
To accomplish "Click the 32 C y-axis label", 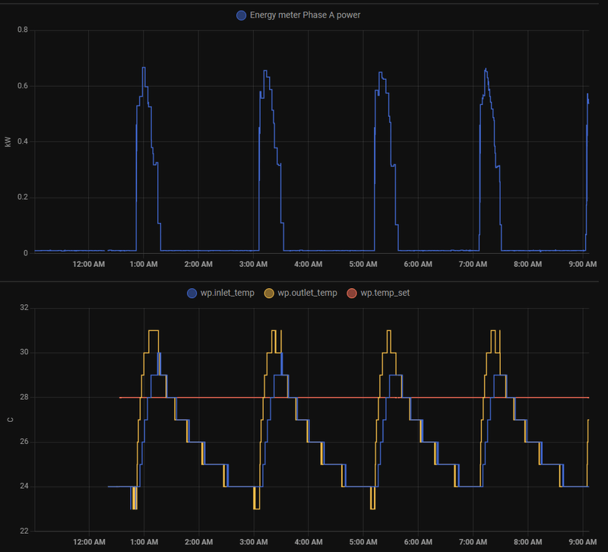I will pos(24,308).
